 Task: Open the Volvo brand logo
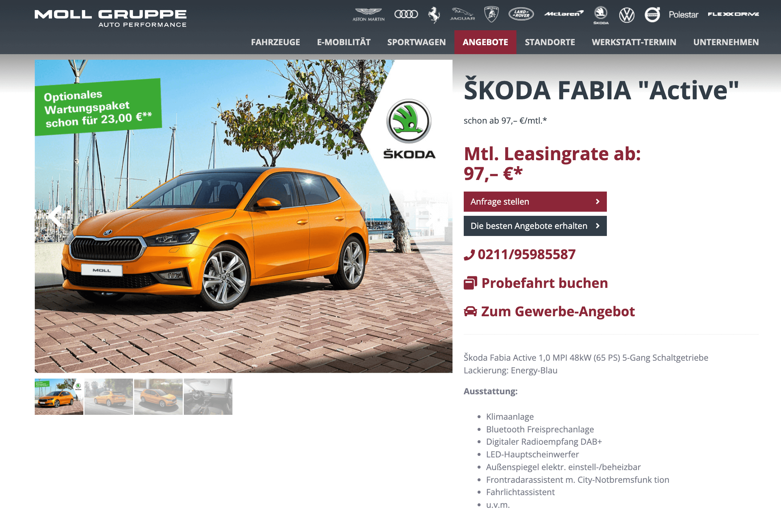652,15
